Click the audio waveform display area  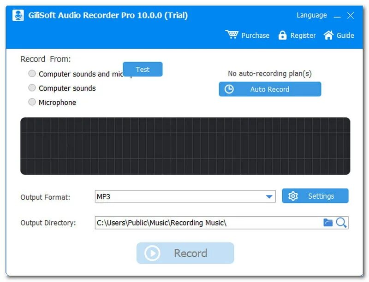click(185, 146)
